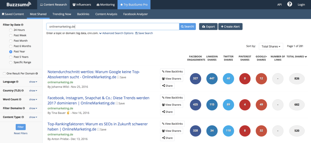
Task: Select the 24 Hours date filter
Action: coord(11,30)
